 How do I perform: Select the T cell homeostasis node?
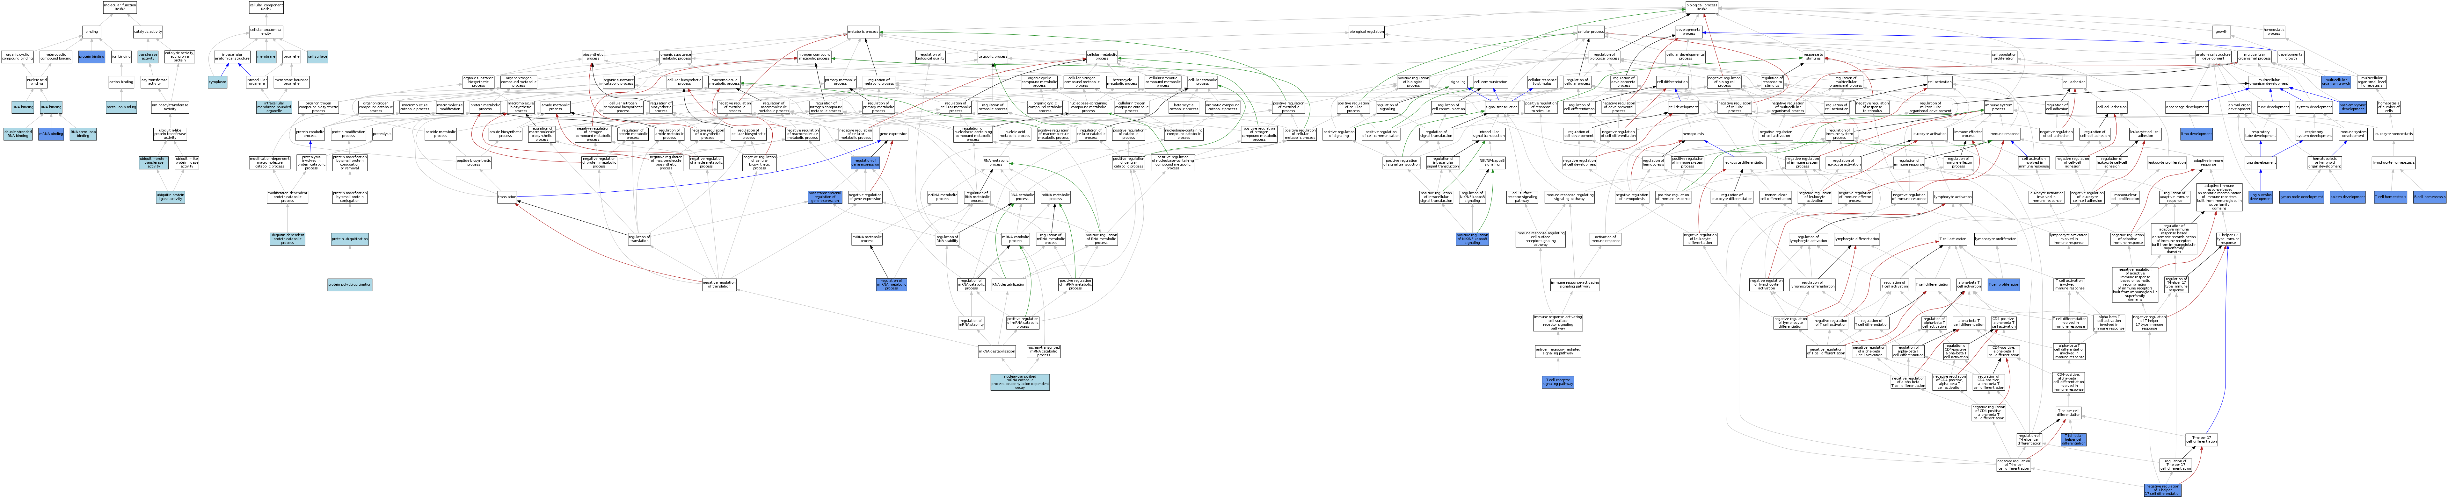[2391, 197]
